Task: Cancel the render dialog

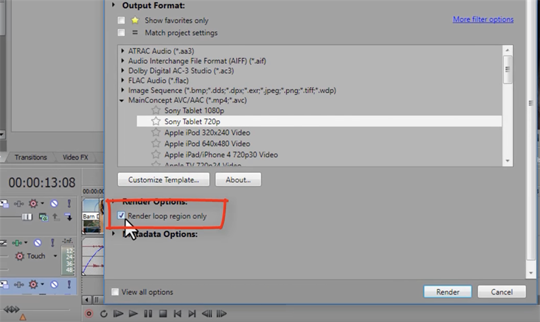Action: [x=502, y=292]
